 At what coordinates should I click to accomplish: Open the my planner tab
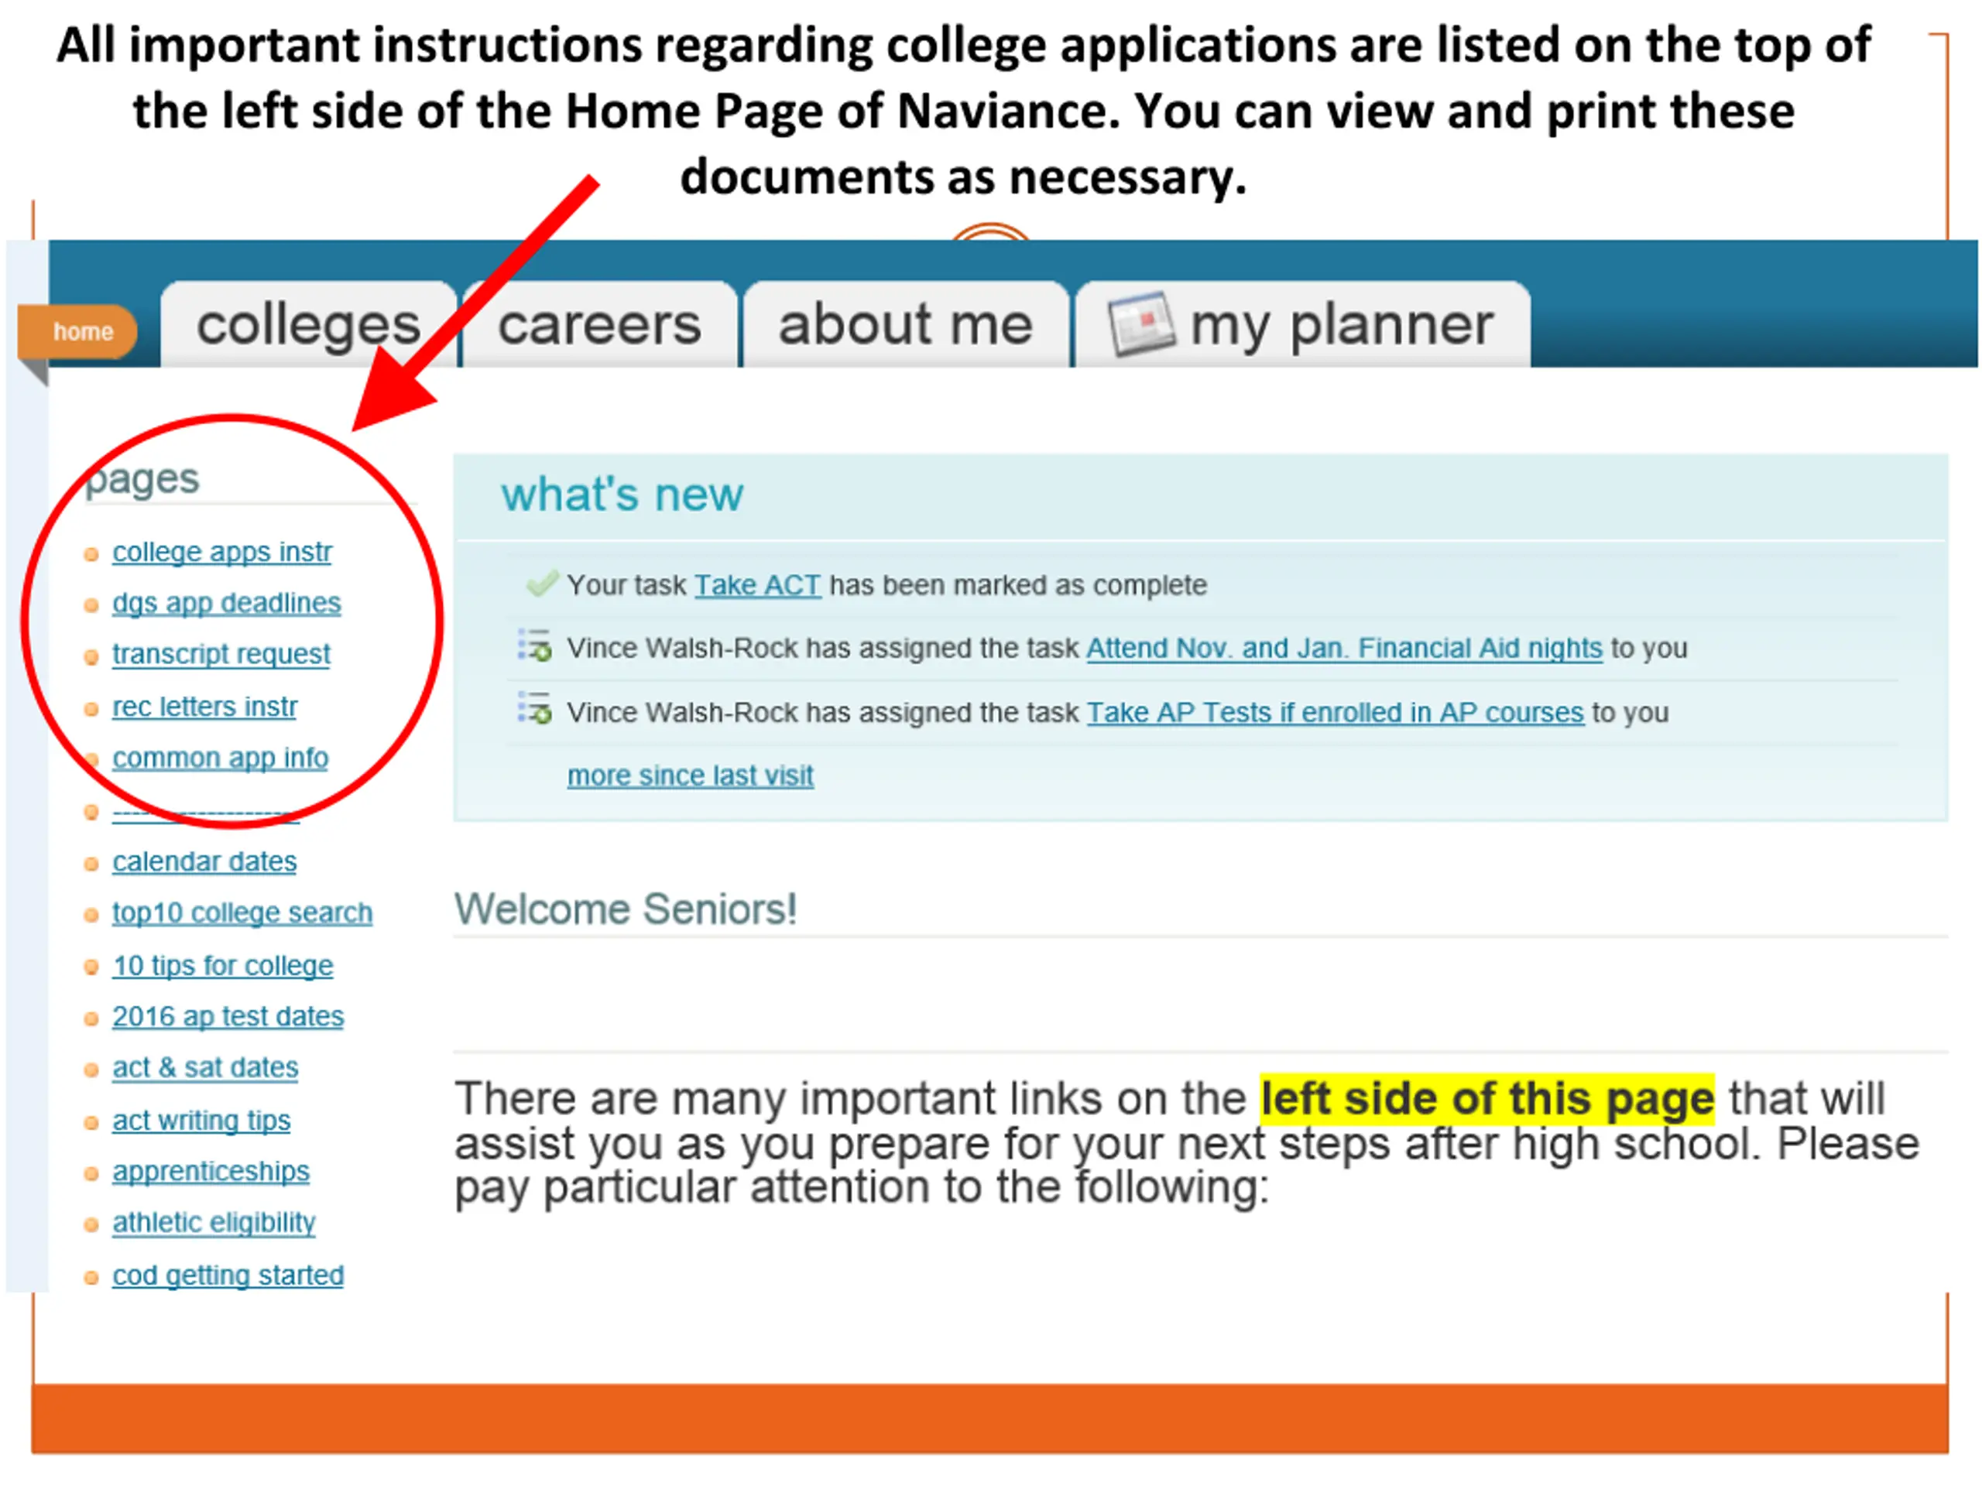1302,324
